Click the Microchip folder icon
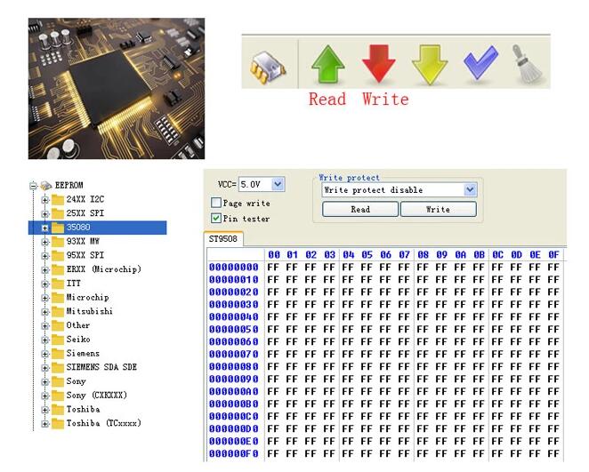Image resolution: width=589 pixels, height=472 pixels. click(x=58, y=297)
